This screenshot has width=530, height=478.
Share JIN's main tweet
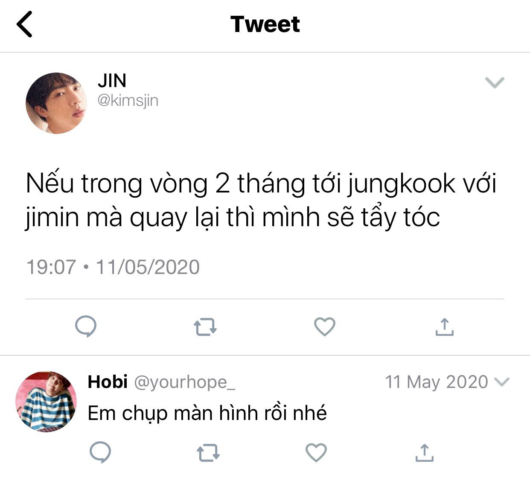(444, 327)
